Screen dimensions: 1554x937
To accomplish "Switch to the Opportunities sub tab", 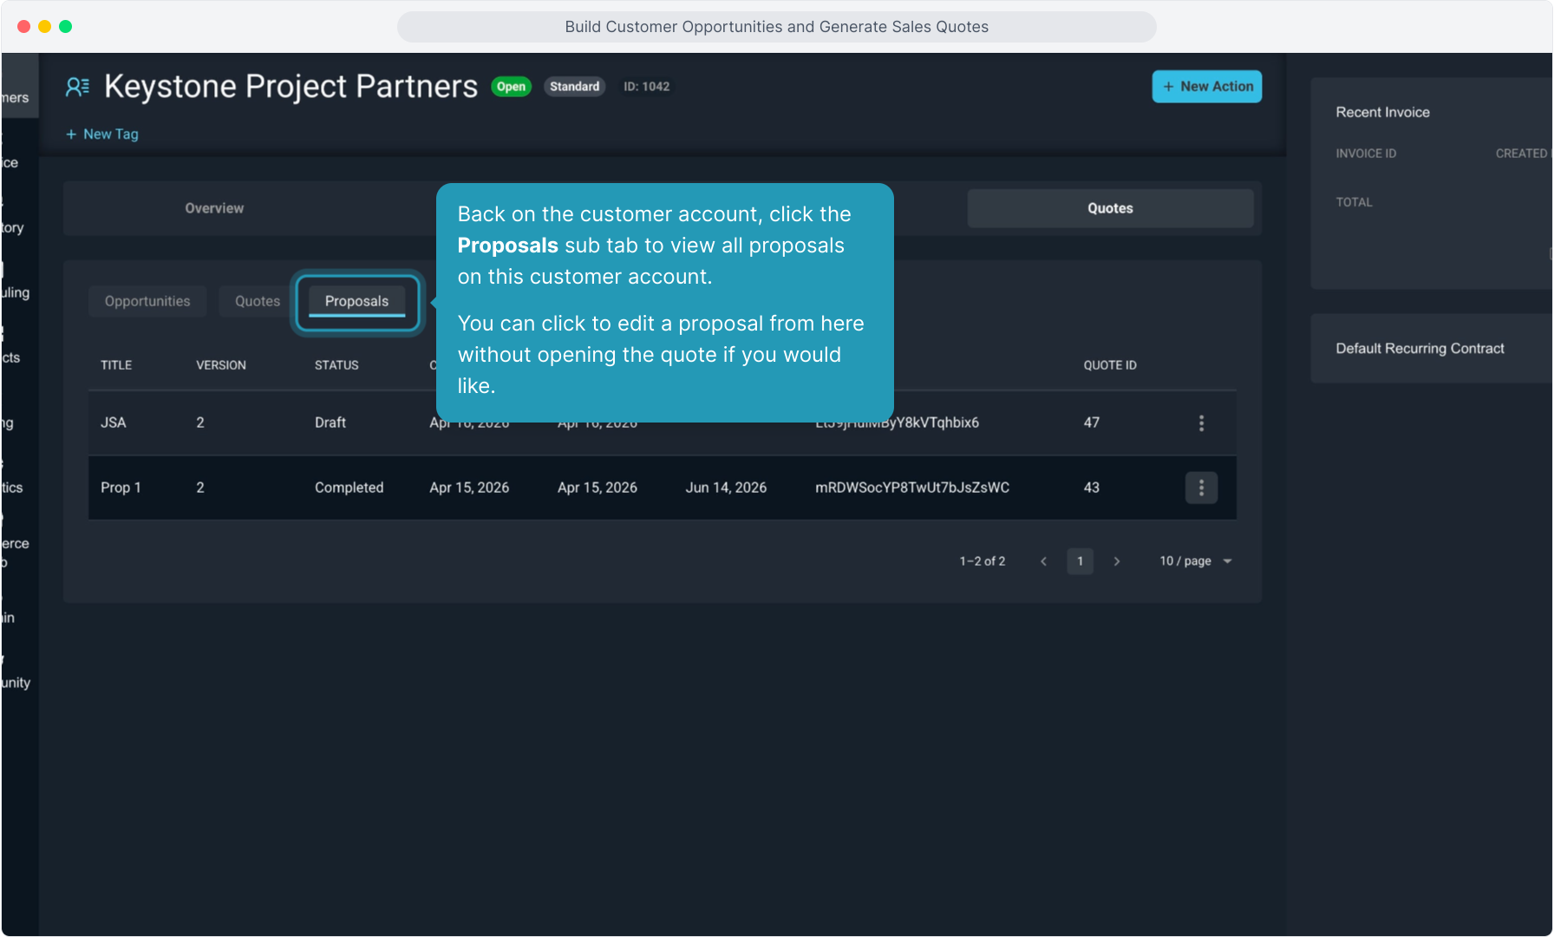I will 147,301.
